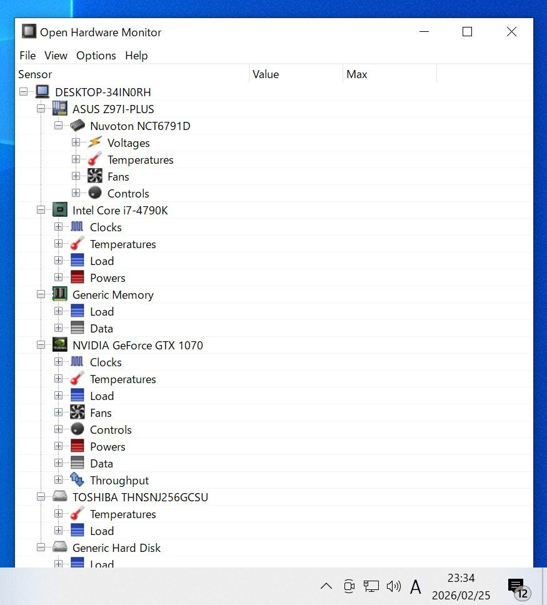Click the CPU Powers red bars icon
The height and width of the screenshot is (605, 547).
(x=78, y=277)
